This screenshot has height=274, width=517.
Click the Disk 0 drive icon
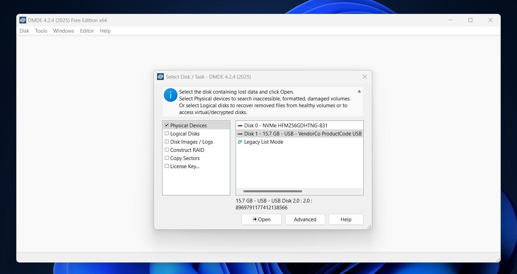pyautogui.click(x=240, y=126)
